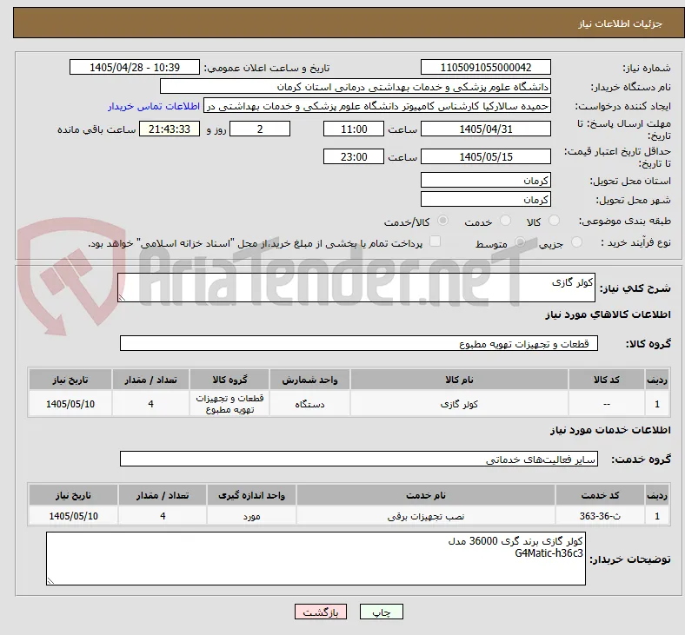This screenshot has width=685, height=635.
Task: Click the service code ث-36-363 cell
Action: coord(601,516)
